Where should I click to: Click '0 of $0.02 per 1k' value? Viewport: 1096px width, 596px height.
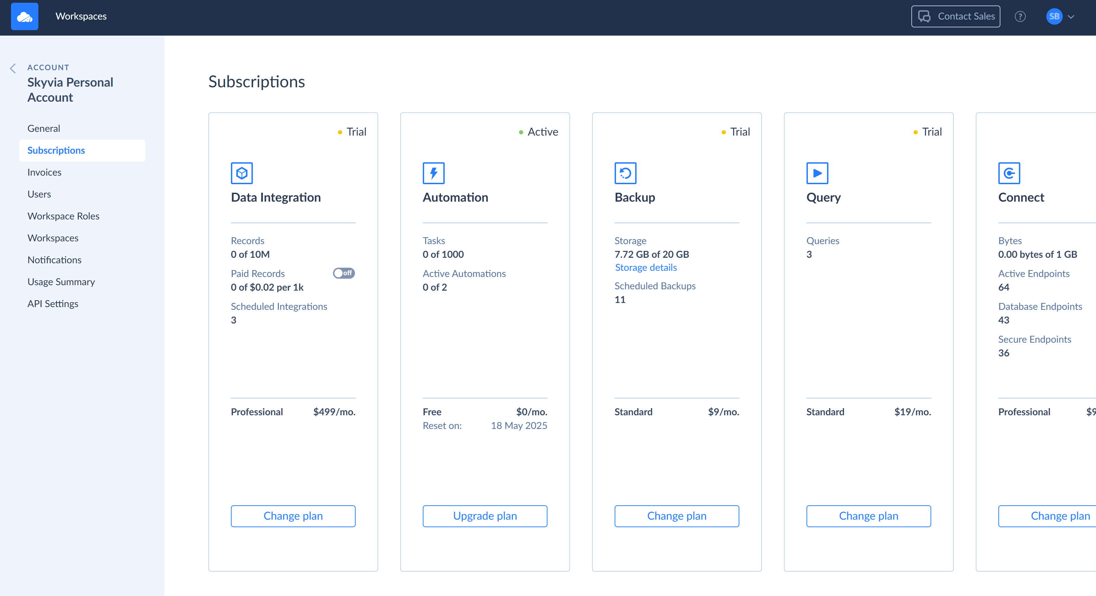267,287
